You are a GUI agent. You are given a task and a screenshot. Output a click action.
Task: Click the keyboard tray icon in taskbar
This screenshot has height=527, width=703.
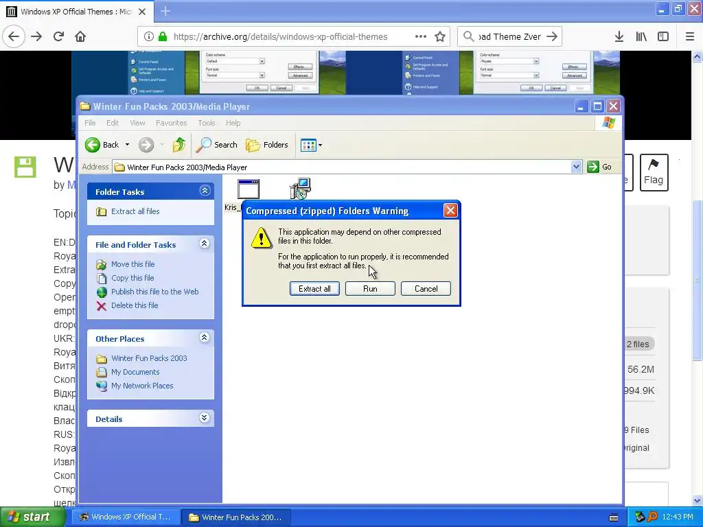coord(614,517)
